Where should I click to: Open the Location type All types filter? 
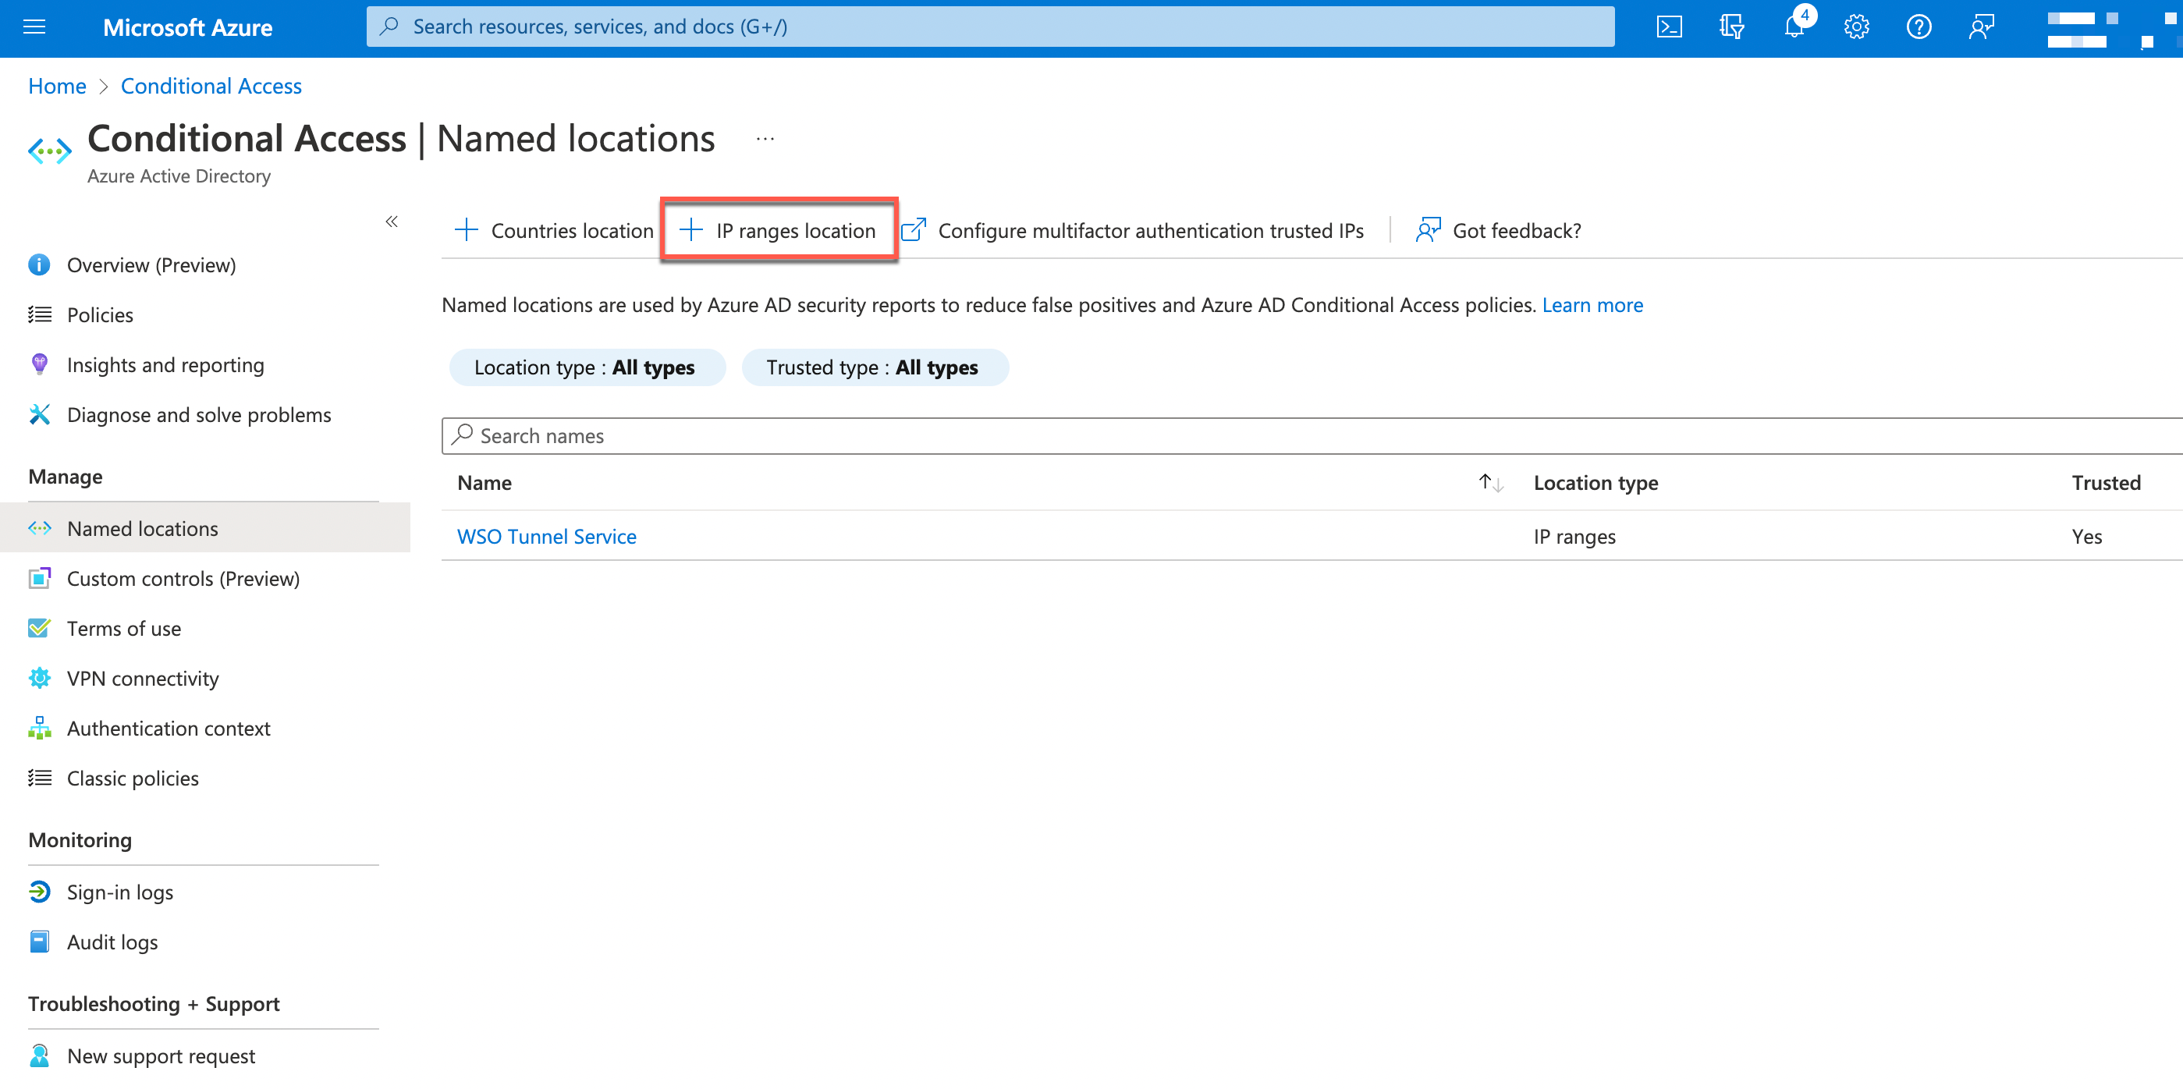click(587, 367)
